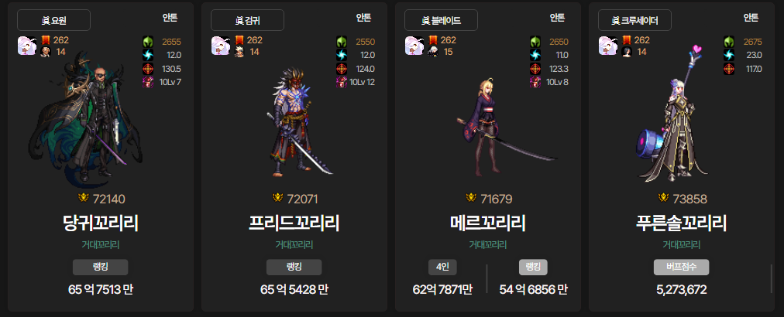Click the 眞 요원 class badge
Viewport: 784px width, 317px height.
[x=53, y=20]
